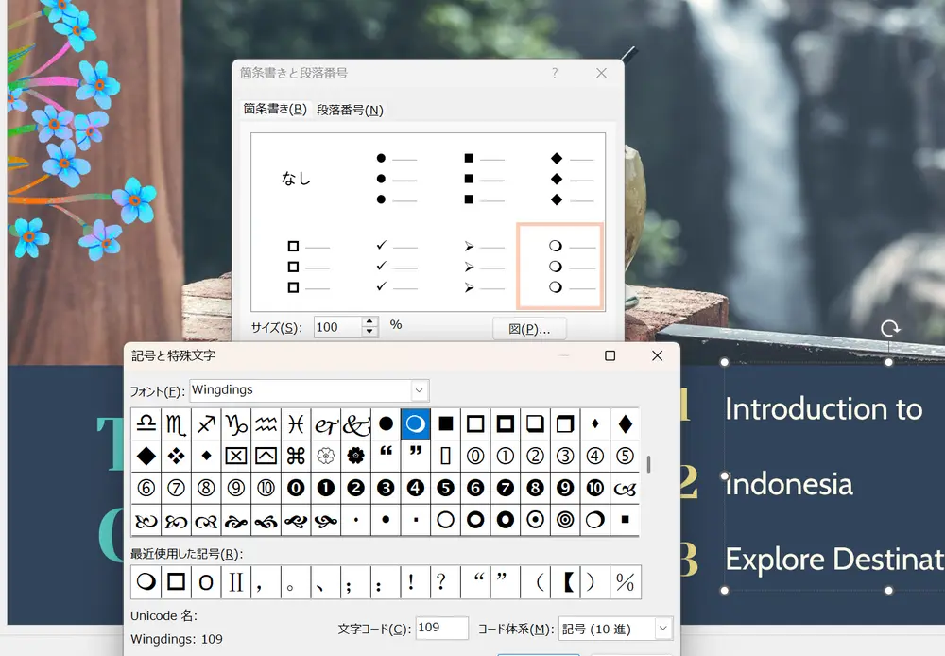Viewport: 945px width, 656px height.
Task: Select the Aquarius wave symbol
Action: click(266, 423)
